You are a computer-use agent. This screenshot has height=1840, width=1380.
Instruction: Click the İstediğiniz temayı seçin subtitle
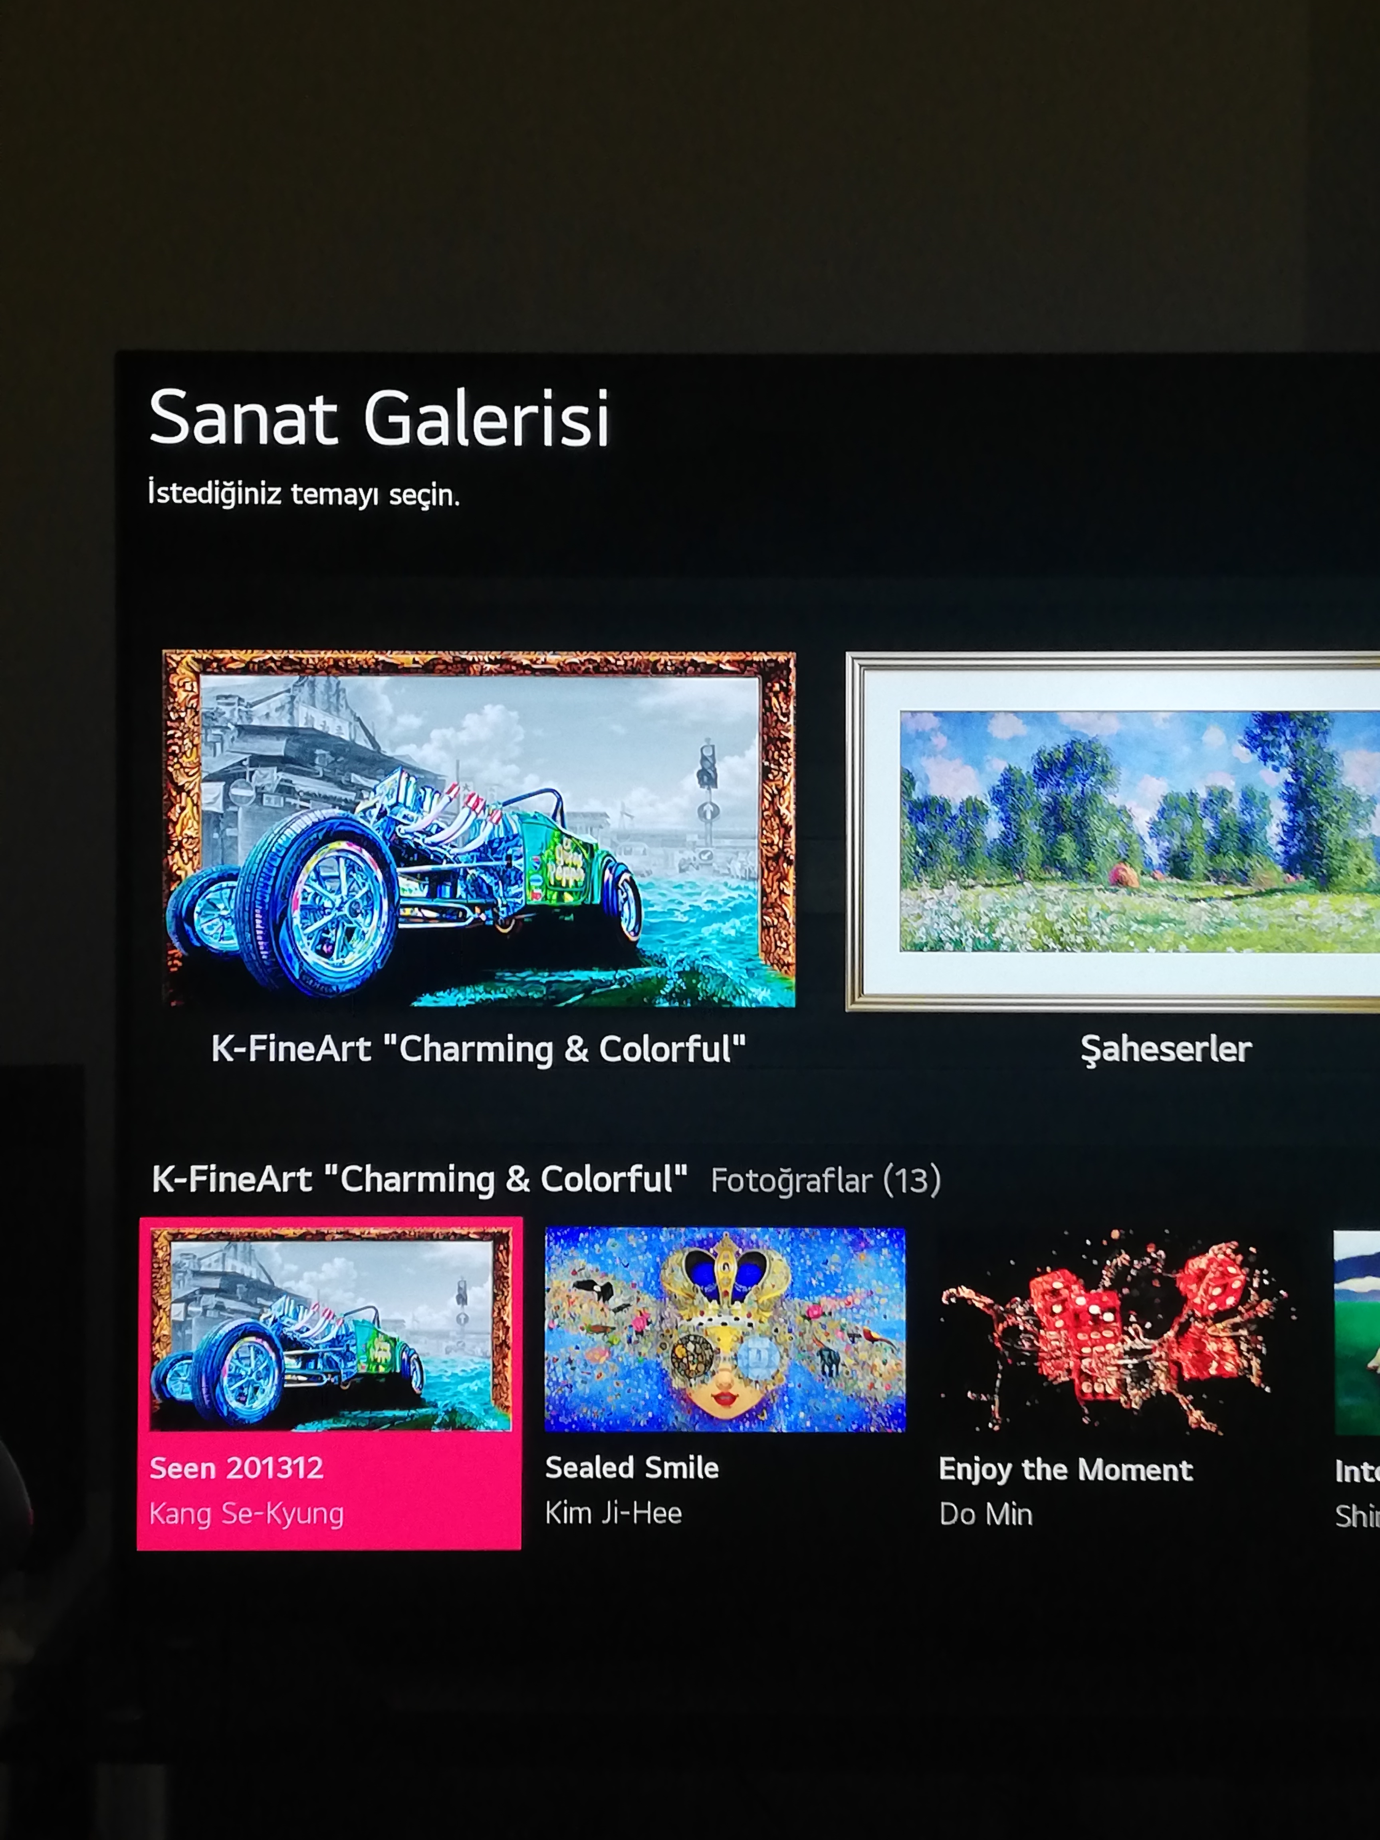[303, 493]
